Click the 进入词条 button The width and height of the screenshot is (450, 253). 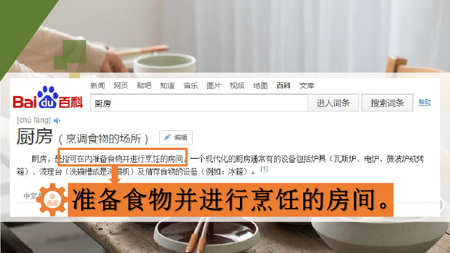coord(333,103)
